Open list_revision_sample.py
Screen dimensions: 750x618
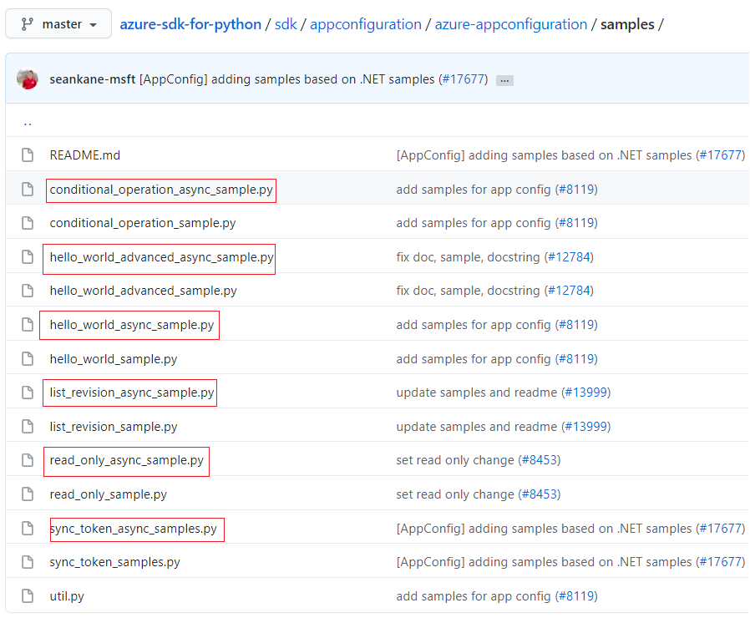point(114,426)
